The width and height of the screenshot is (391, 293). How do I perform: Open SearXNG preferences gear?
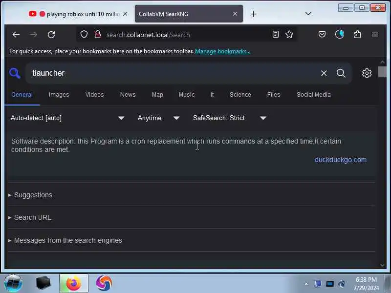point(367,73)
